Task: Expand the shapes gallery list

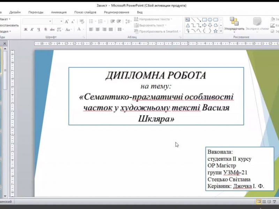Action: click(x=221, y=31)
